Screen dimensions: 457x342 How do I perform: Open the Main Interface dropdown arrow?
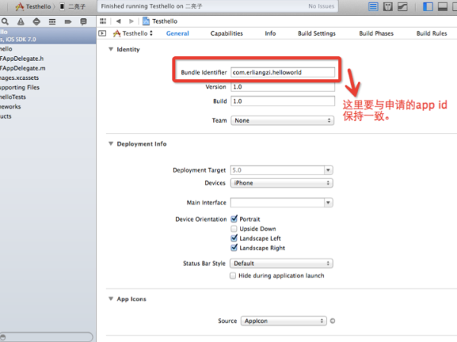pyautogui.click(x=328, y=202)
